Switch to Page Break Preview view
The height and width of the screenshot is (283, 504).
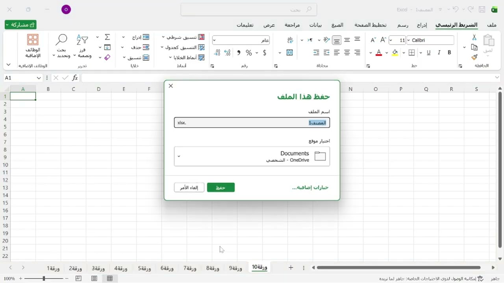pos(78,278)
